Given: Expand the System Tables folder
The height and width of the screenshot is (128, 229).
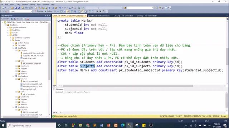Looking at the screenshot, I should [13, 43].
